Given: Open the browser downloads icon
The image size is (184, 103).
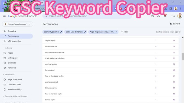Looking at the screenshot, I should 166,9.
